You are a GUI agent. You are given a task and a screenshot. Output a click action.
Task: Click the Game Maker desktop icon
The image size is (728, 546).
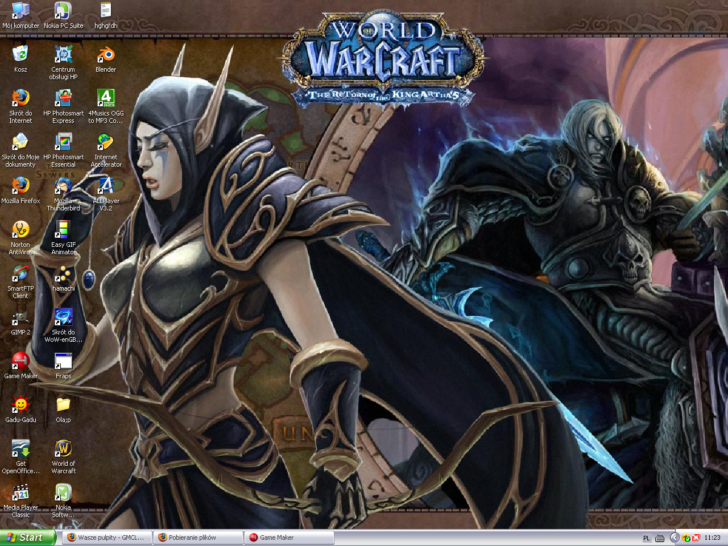click(20, 362)
